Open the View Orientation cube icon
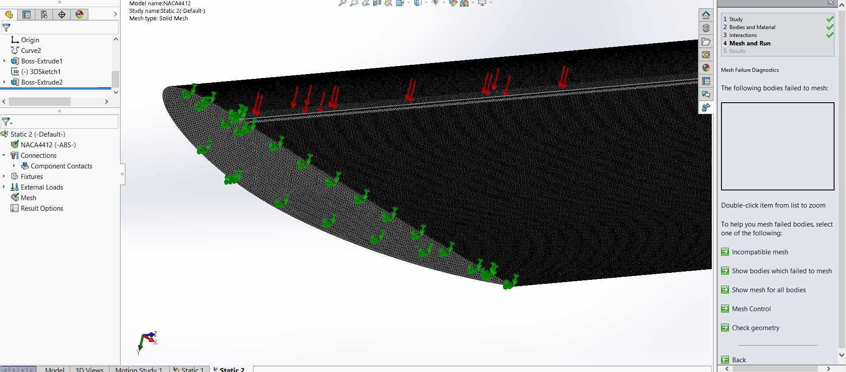 coord(400,3)
